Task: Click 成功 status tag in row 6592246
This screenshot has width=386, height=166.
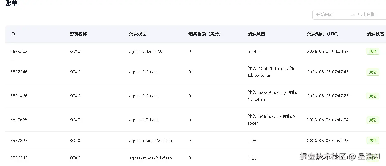Action: (373, 72)
